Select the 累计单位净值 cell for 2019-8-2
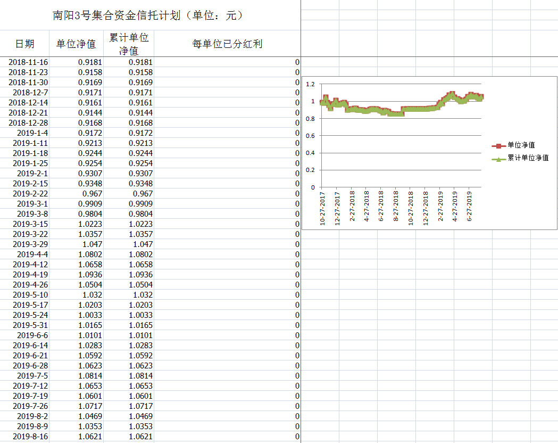The image size is (558, 443). point(129,416)
